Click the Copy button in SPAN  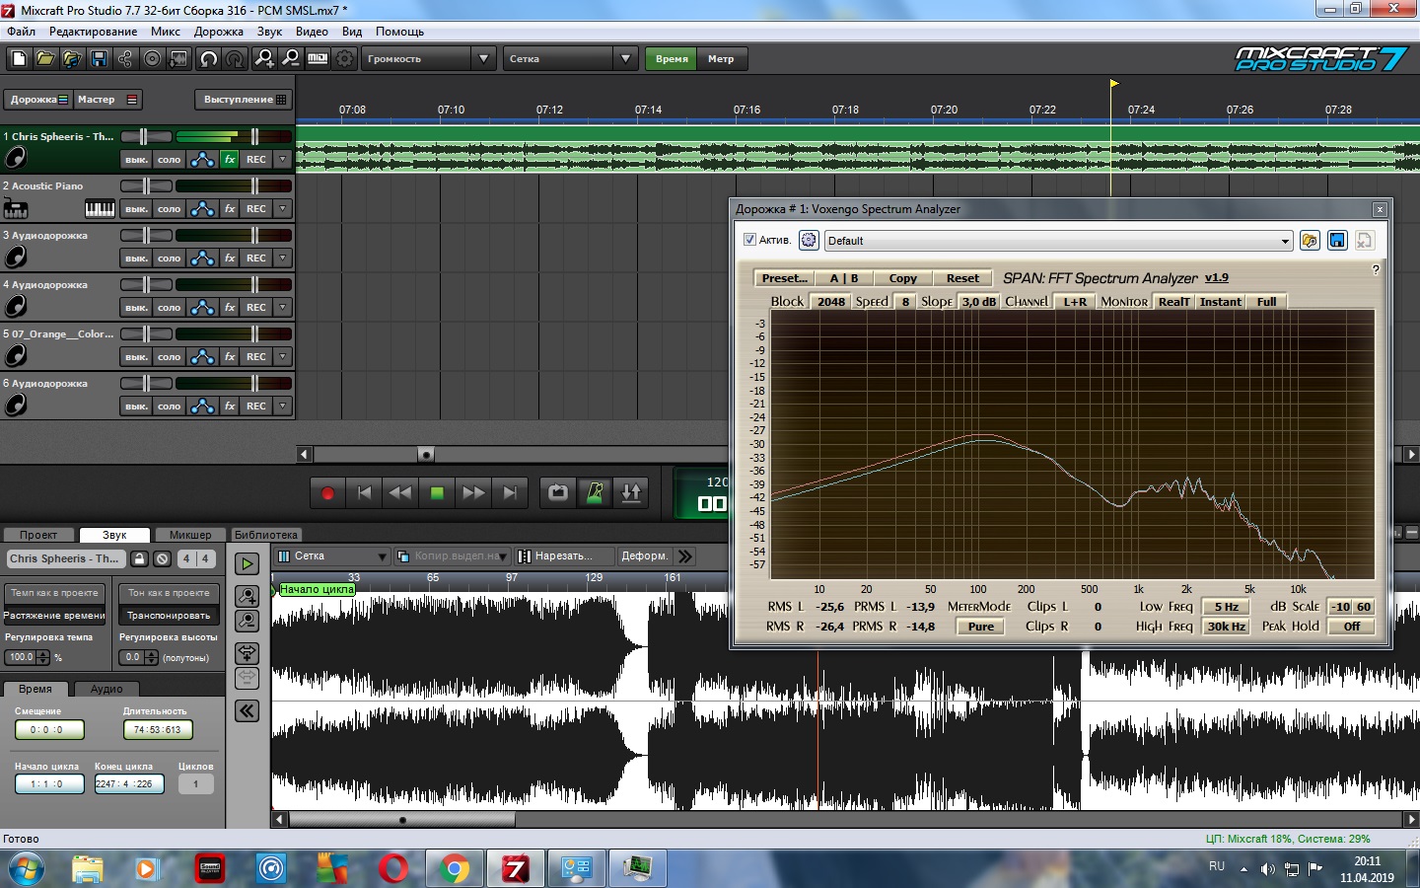(902, 278)
